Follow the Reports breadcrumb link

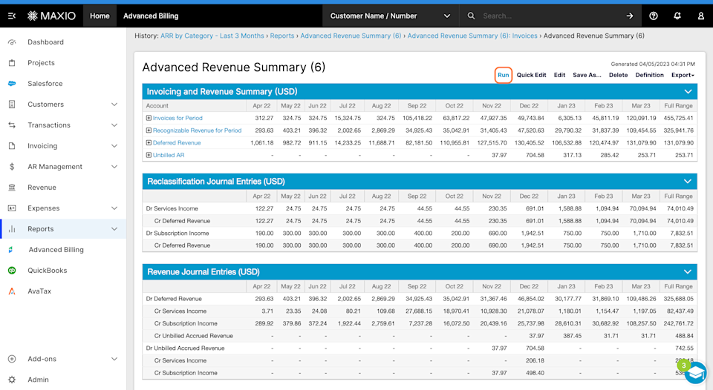coord(282,36)
